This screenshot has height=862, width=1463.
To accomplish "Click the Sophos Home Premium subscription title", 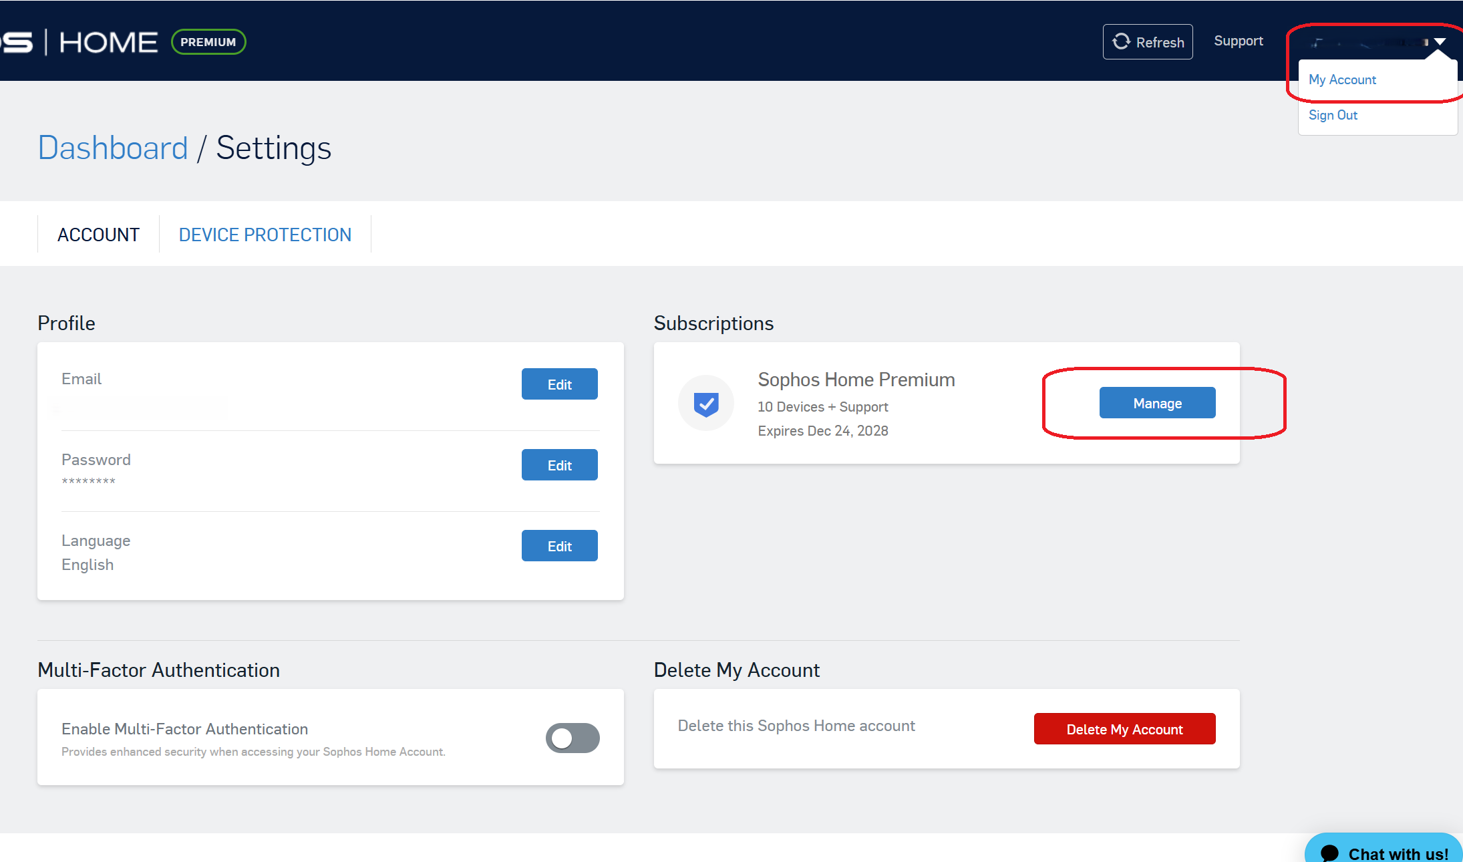I will click(856, 380).
